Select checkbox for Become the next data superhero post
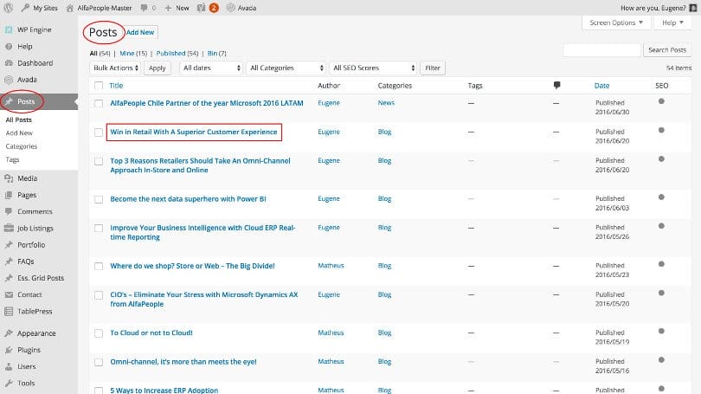This screenshot has height=394, width=701. tap(98, 199)
